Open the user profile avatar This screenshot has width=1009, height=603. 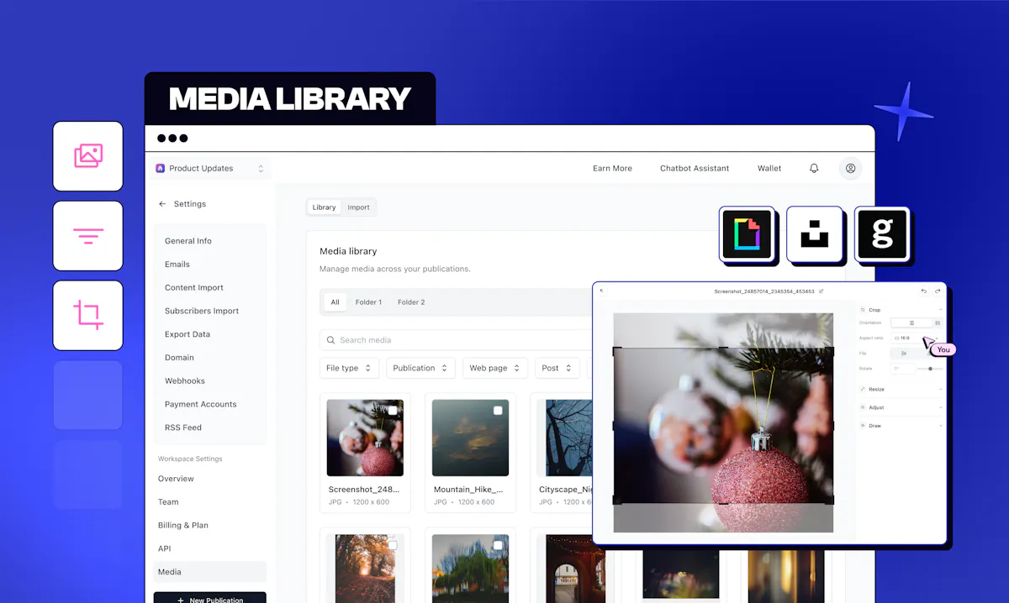point(850,168)
